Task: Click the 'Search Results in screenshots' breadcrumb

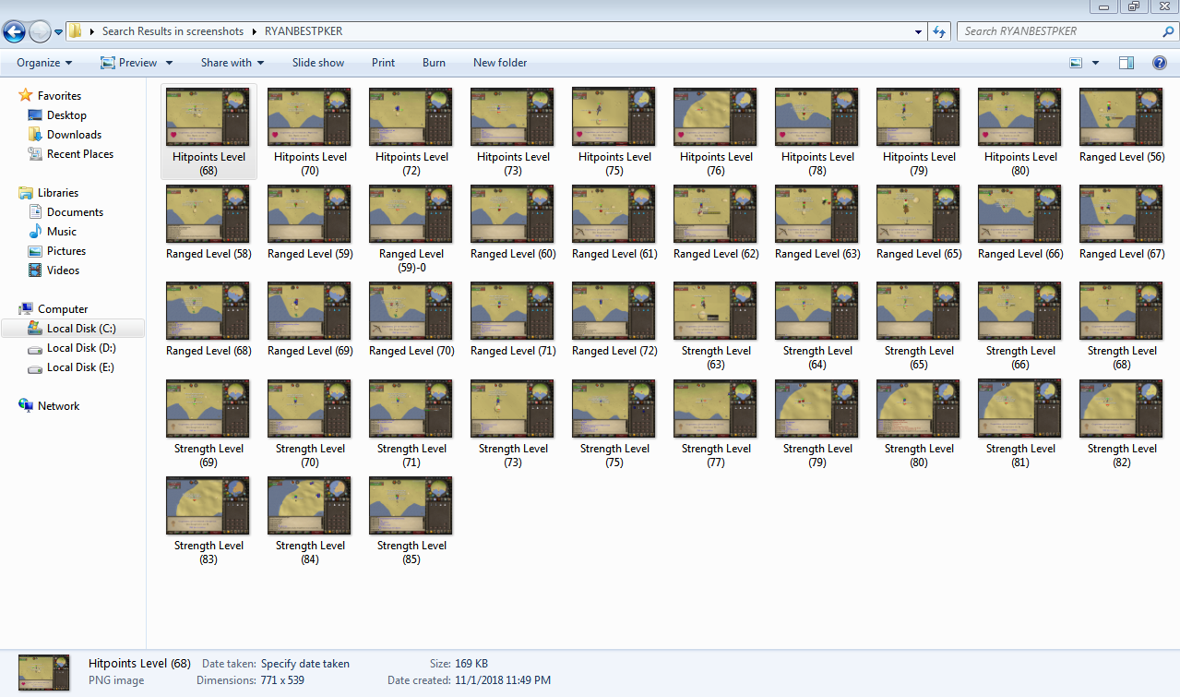Action: [x=173, y=31]
